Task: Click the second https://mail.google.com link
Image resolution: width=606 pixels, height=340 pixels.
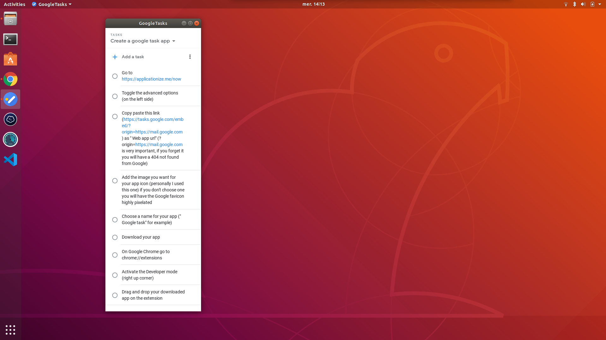Action: 159,144
